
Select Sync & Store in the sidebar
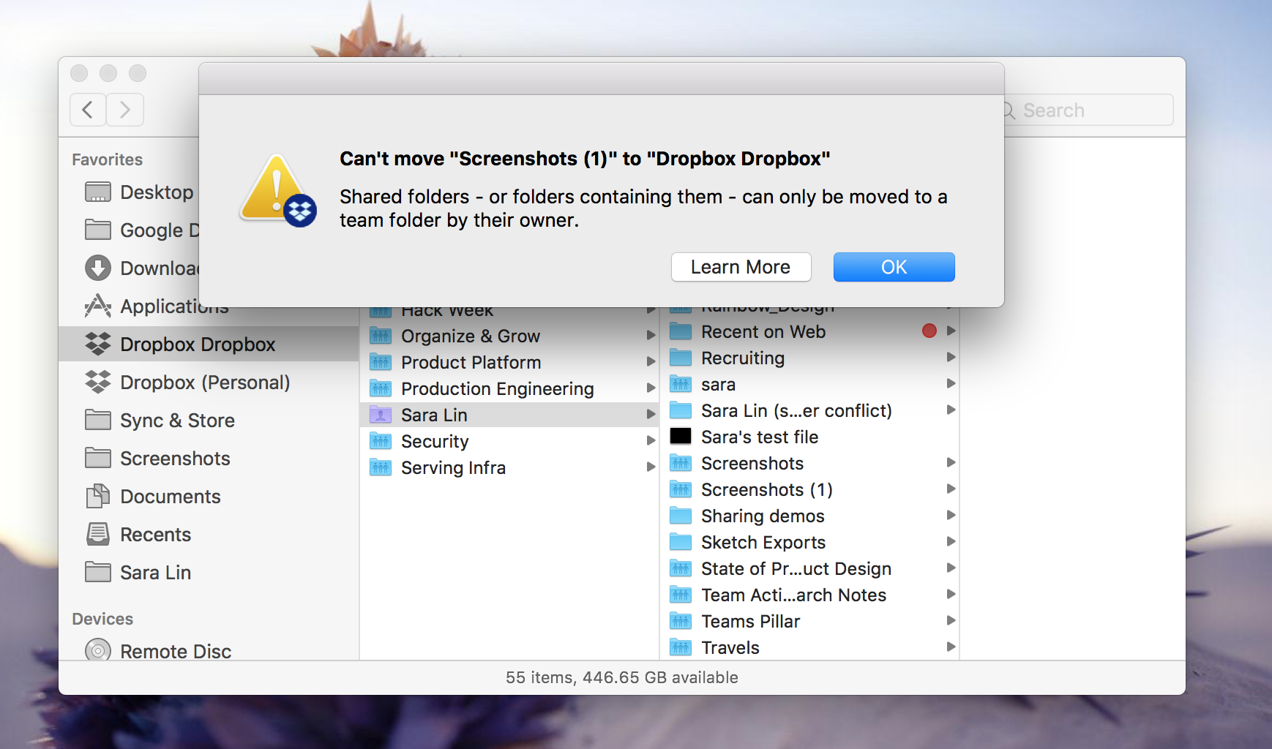point(177,421)
